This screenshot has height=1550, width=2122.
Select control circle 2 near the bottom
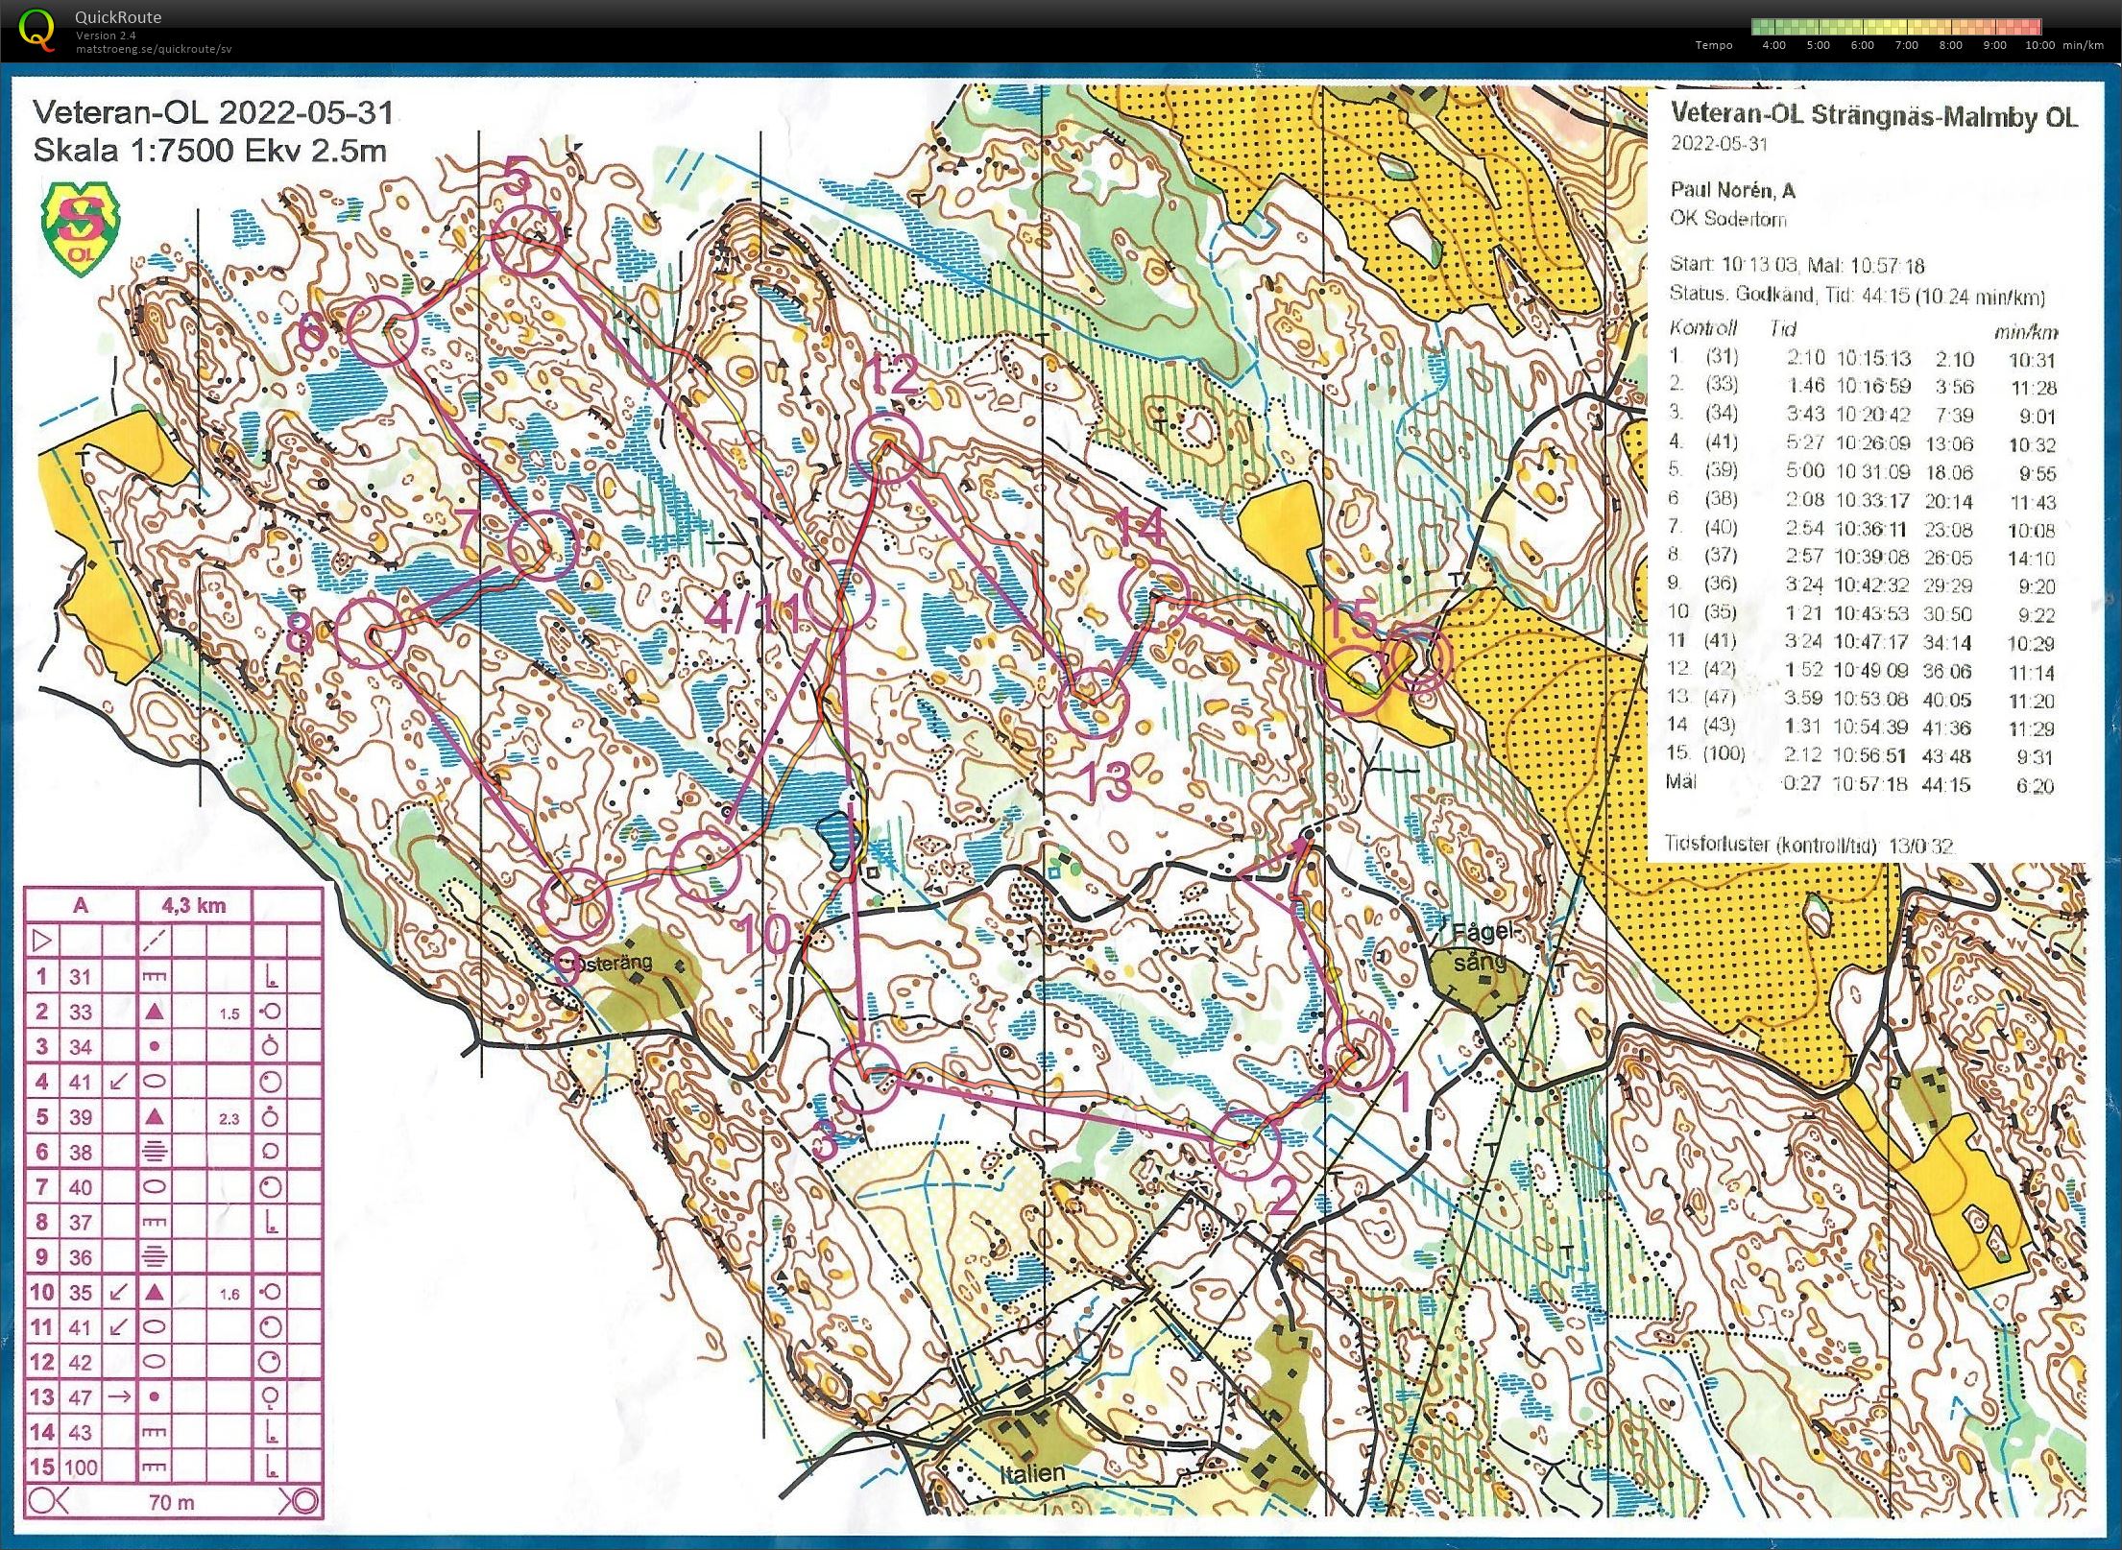tap(1245, 1144)
